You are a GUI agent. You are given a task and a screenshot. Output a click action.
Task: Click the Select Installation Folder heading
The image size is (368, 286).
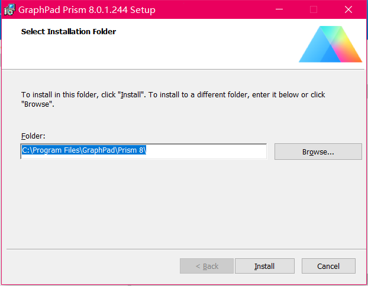(x=69, y=32)
